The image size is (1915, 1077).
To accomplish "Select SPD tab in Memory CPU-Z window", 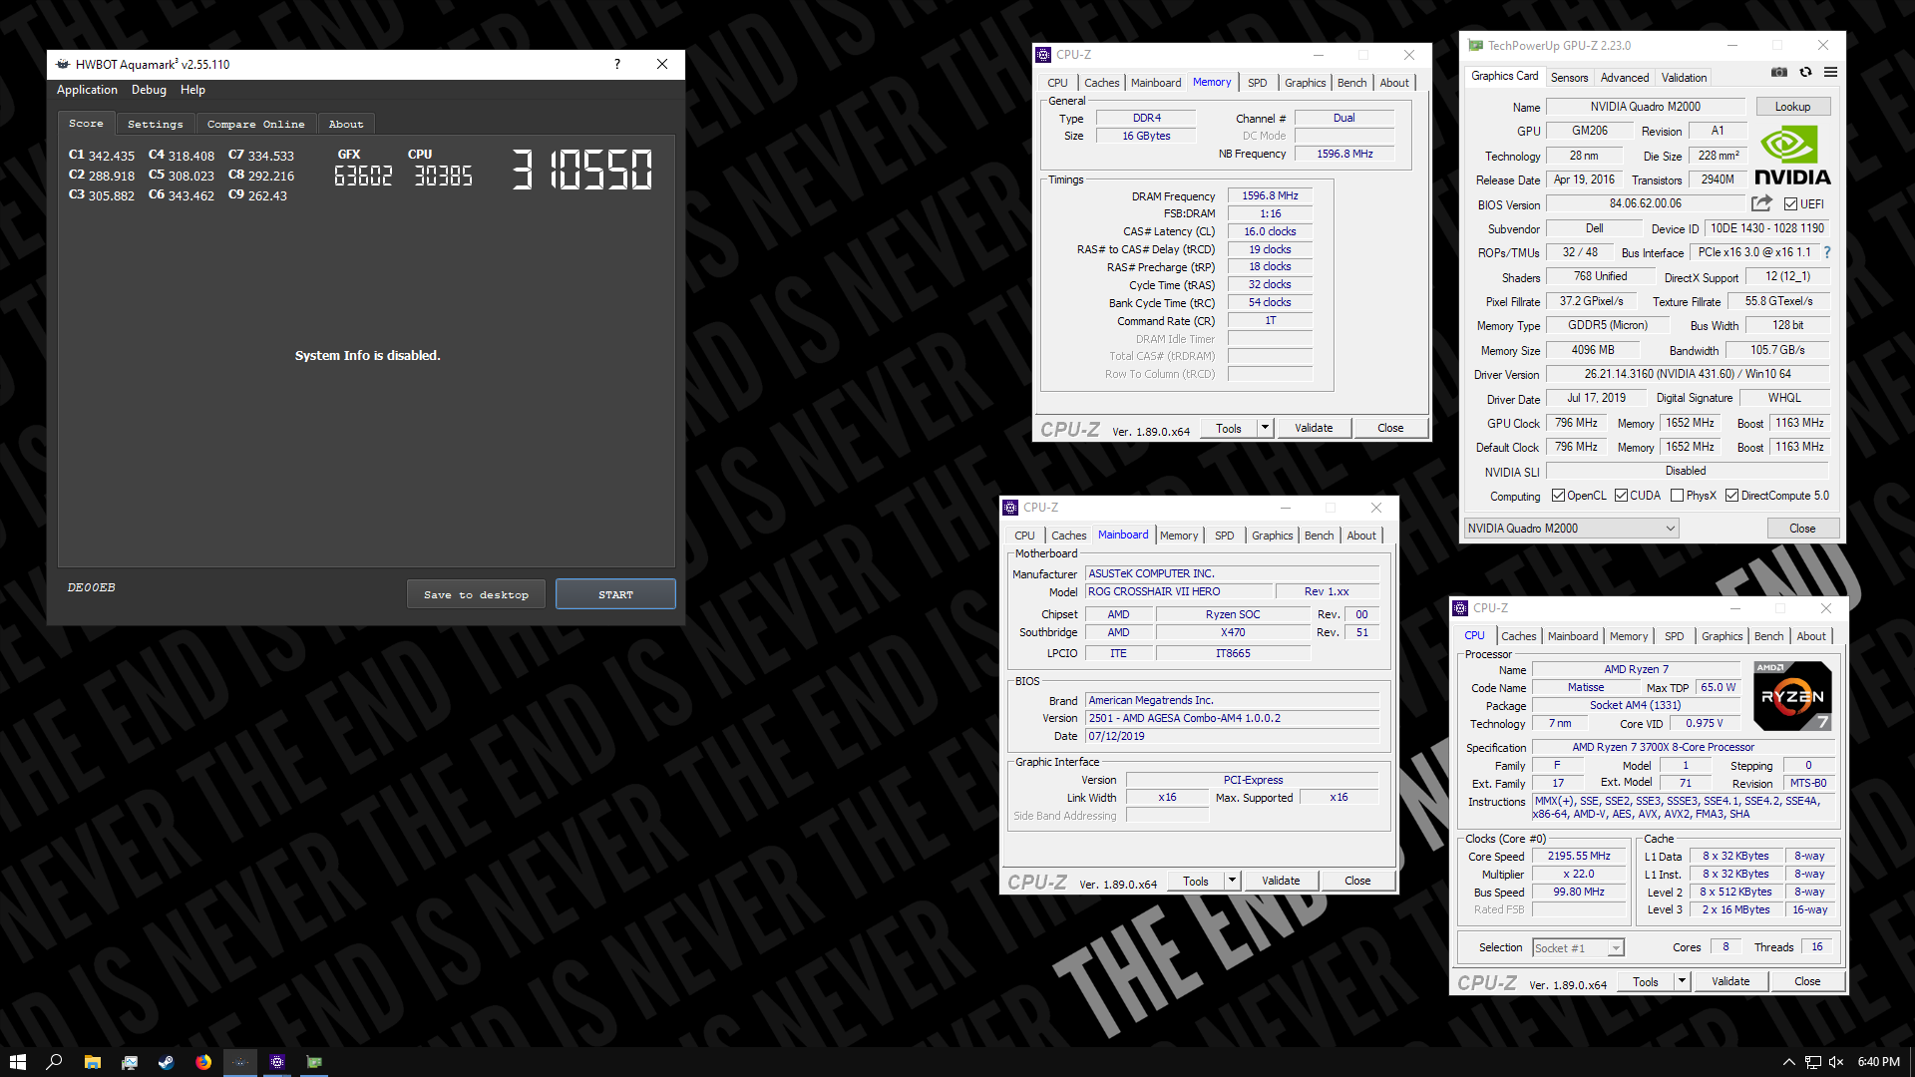I will (x=1258, y=83).
